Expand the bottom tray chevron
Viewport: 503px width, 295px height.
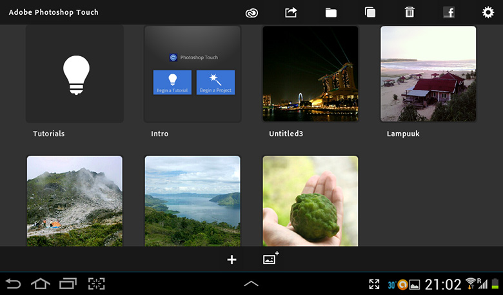click(252, 283)
